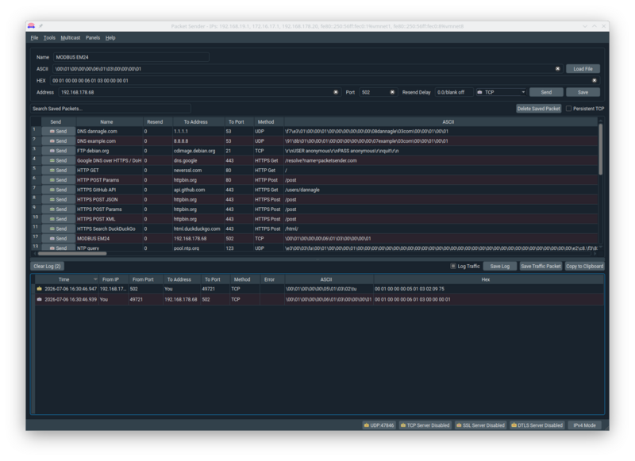This screenshot has height=461, width=635.
Task: Click the Send button next to Save
Action: 546,92
